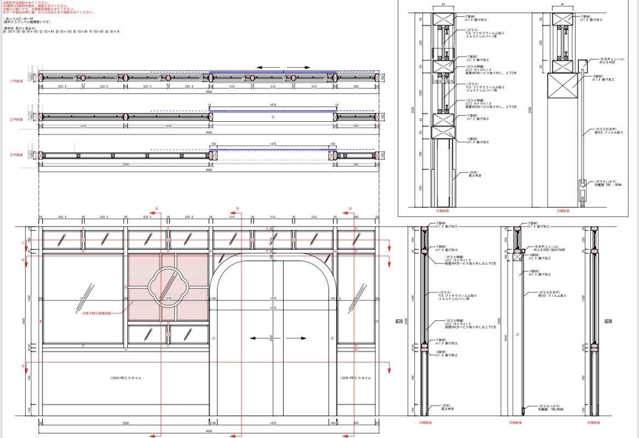Select the "515" dimension in the ①平断面 plan
The width and height of the screenshot is (639, 438).
tap(273, 86)
